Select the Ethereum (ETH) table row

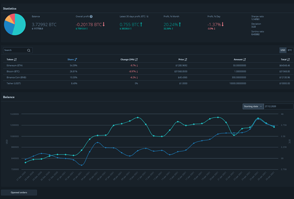click(x=148, y=65)
